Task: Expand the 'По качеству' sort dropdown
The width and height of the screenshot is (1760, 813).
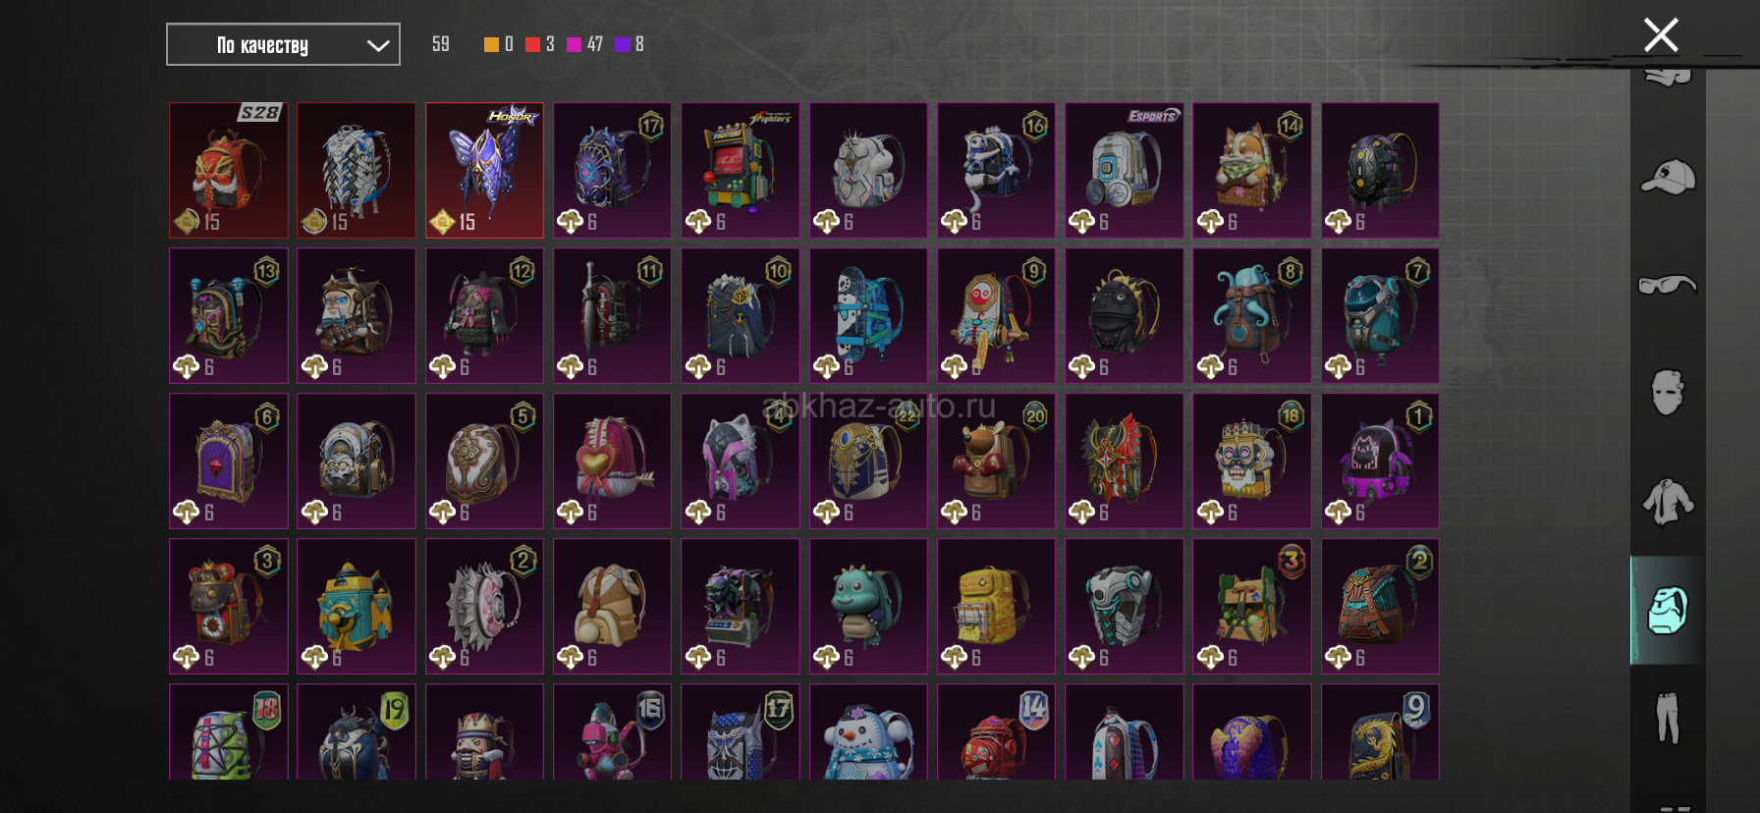Action: coord(283,44)
